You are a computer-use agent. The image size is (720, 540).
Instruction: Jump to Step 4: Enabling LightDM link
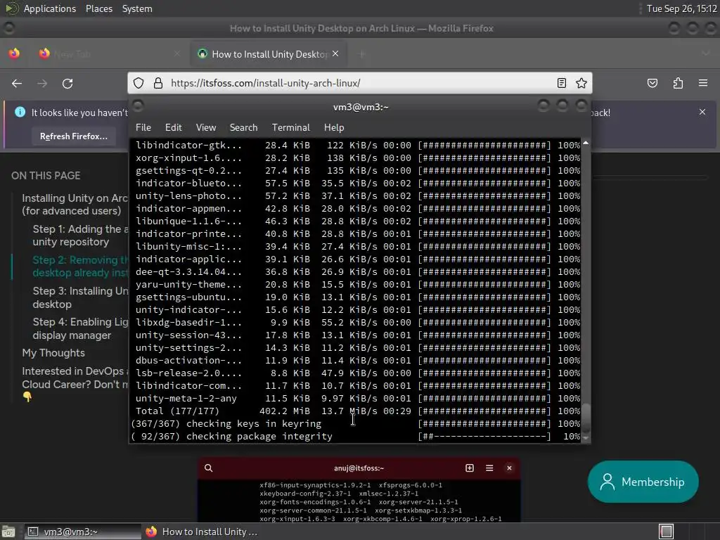click(x=80, y=328)
